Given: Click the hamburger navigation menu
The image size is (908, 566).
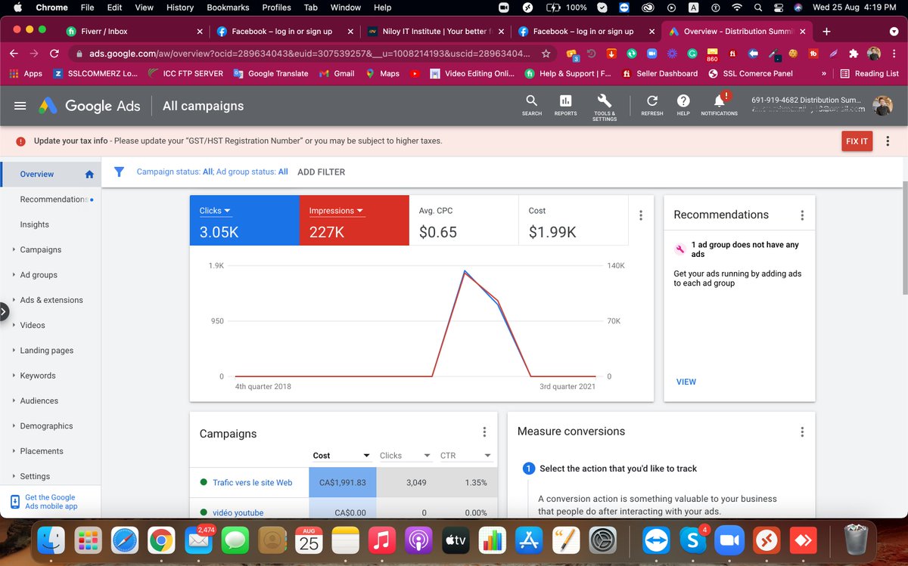Looking at the screenshot, I should (x=20, y=106).
